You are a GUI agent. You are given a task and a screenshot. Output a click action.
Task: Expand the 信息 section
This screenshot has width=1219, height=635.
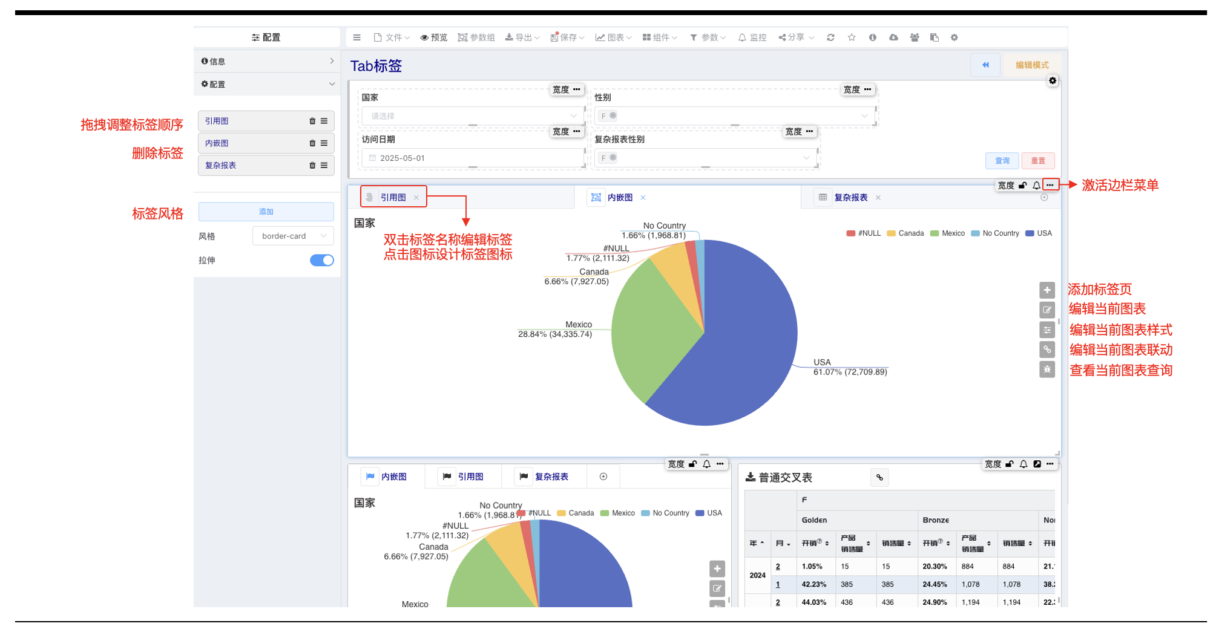[267, 61]
